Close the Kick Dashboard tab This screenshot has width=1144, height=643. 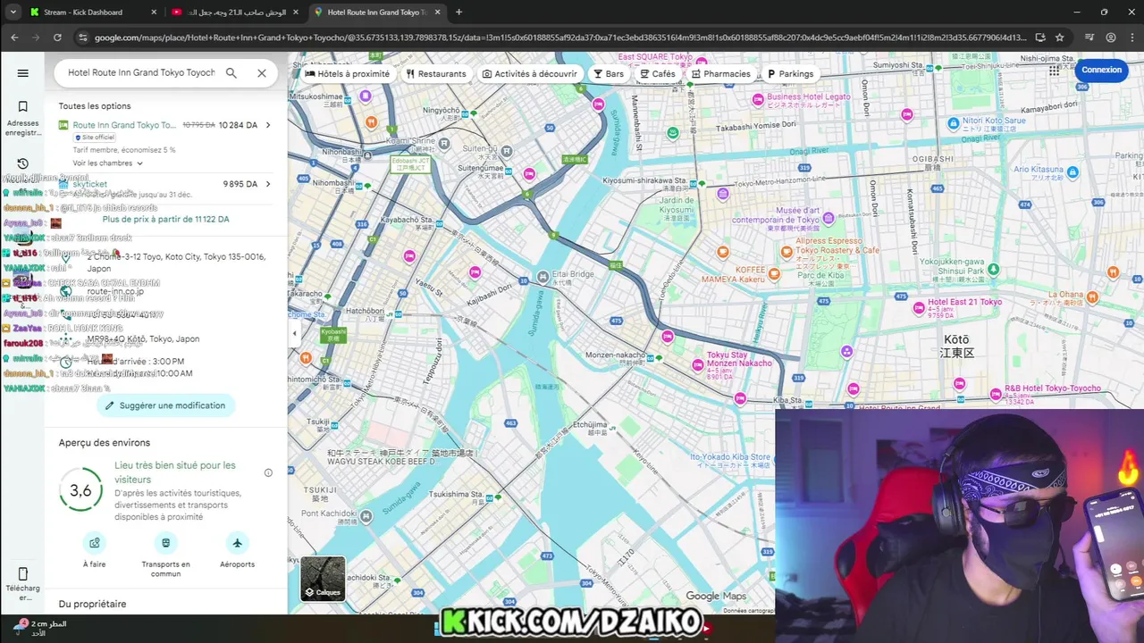[154, 13]
